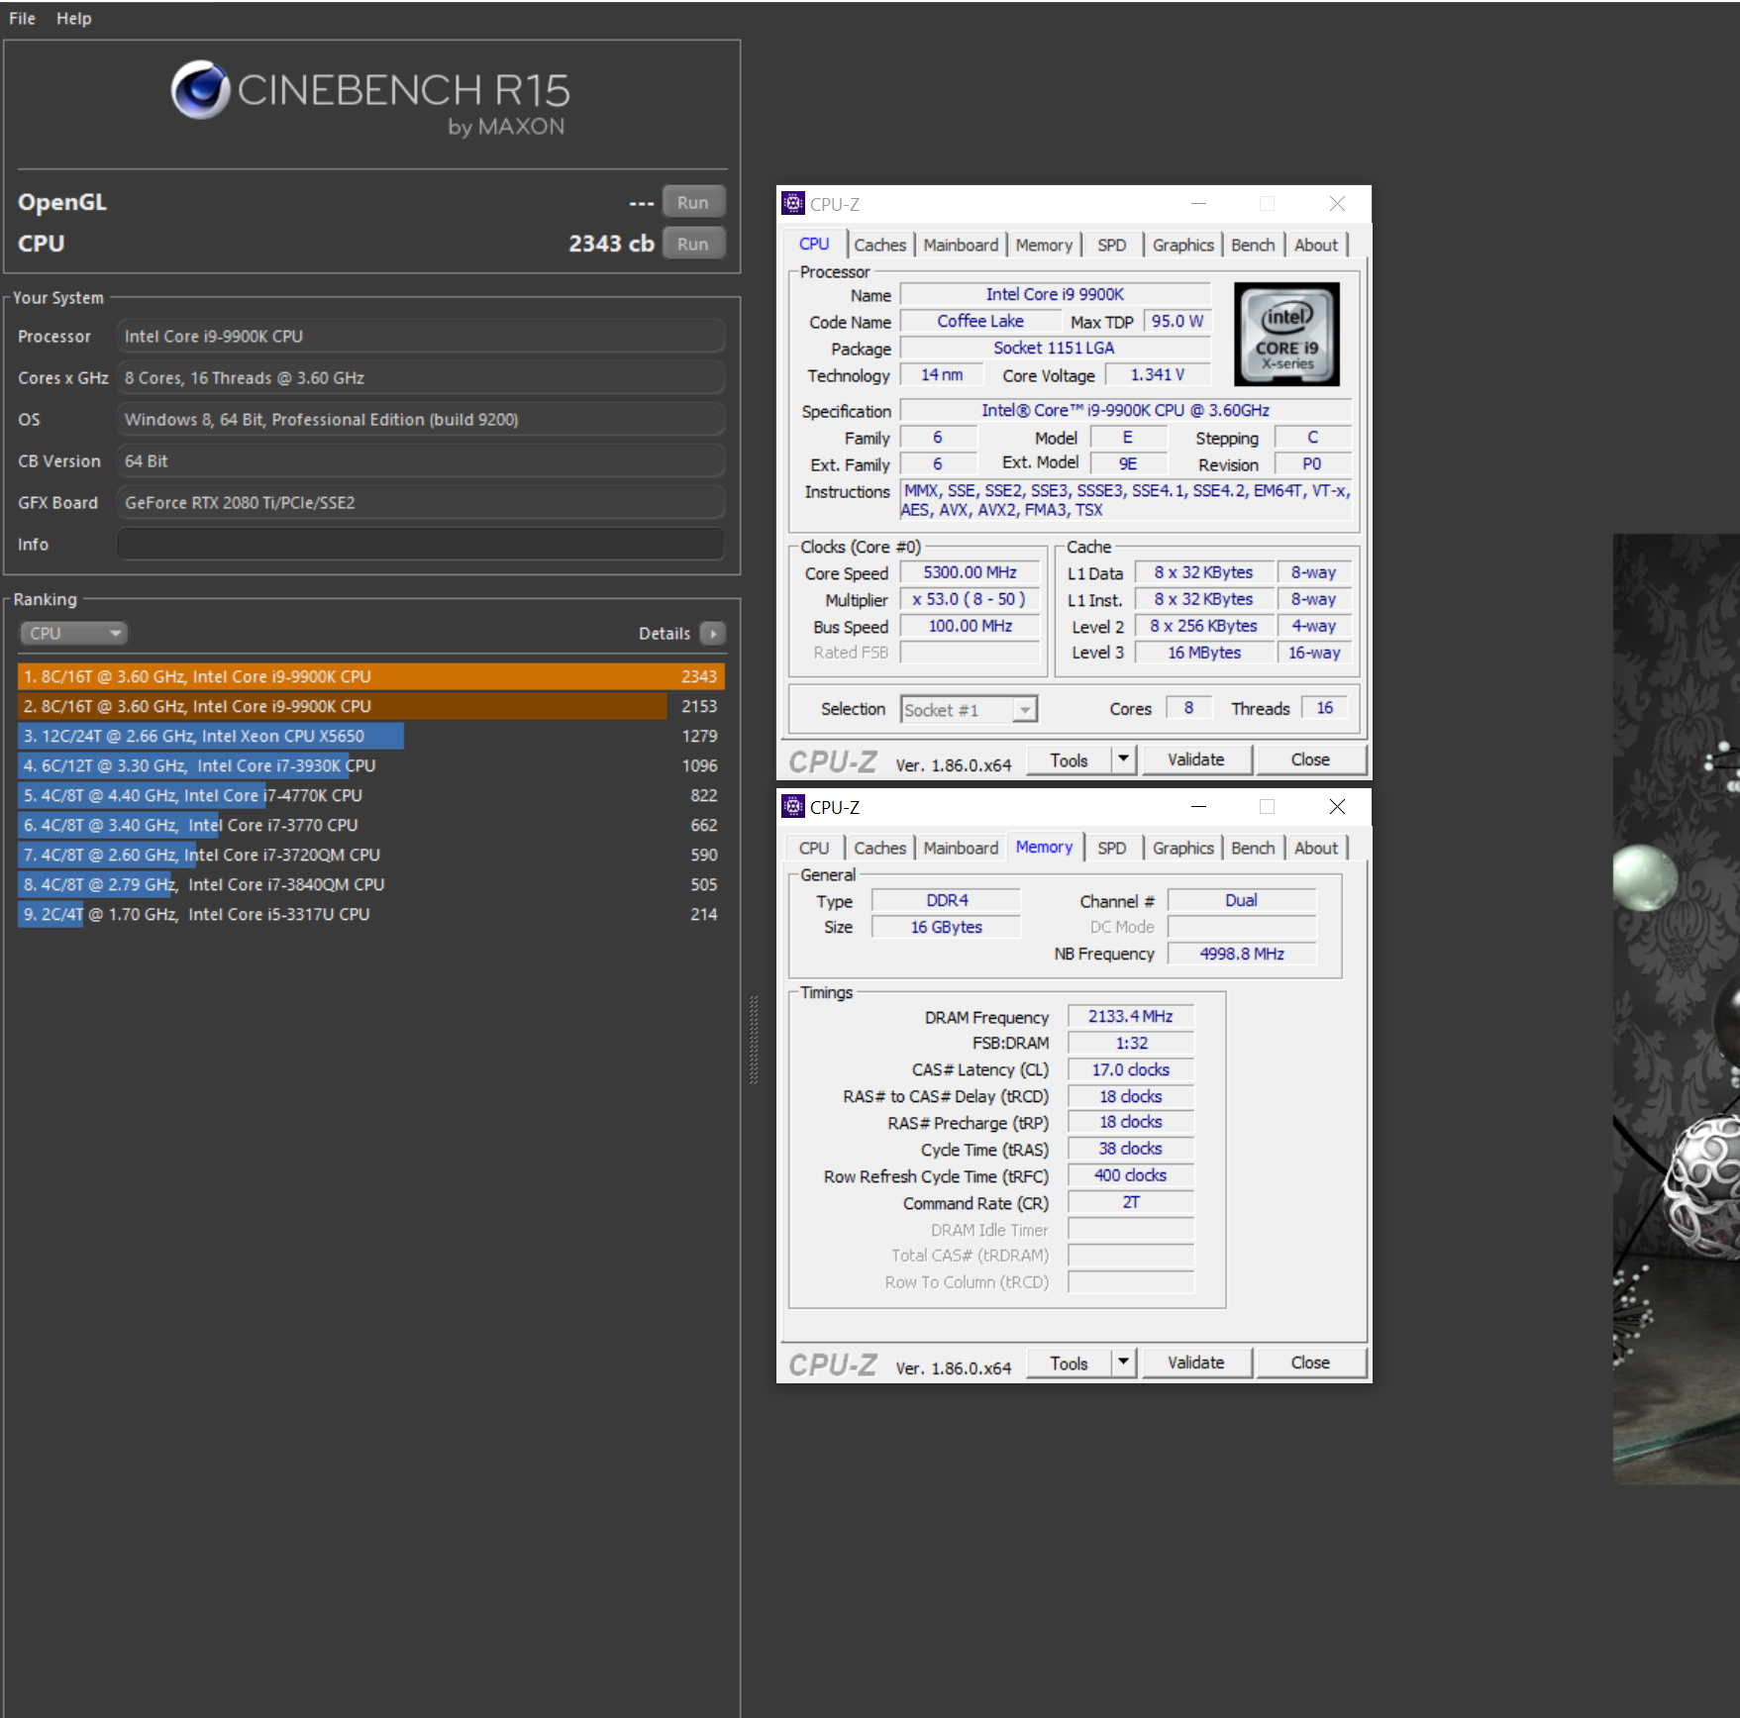Select ranking entry 1 scoring 2343
Screen dimensions: 1740x1718
click(x=370, y=676)
